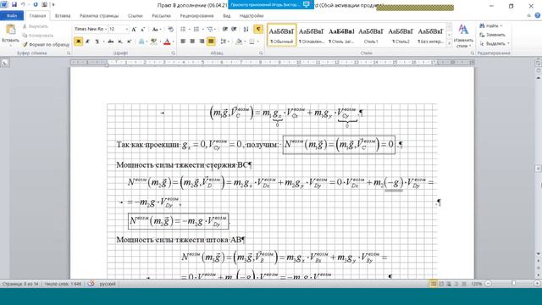Click the zoom percentage 120% button

pos(476,284)
